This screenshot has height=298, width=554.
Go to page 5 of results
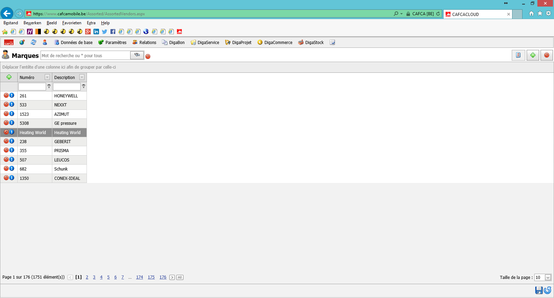[108, 277]
